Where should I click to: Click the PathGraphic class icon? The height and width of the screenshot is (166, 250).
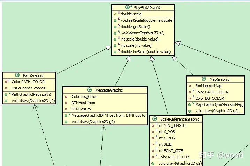tap(17, 75)
